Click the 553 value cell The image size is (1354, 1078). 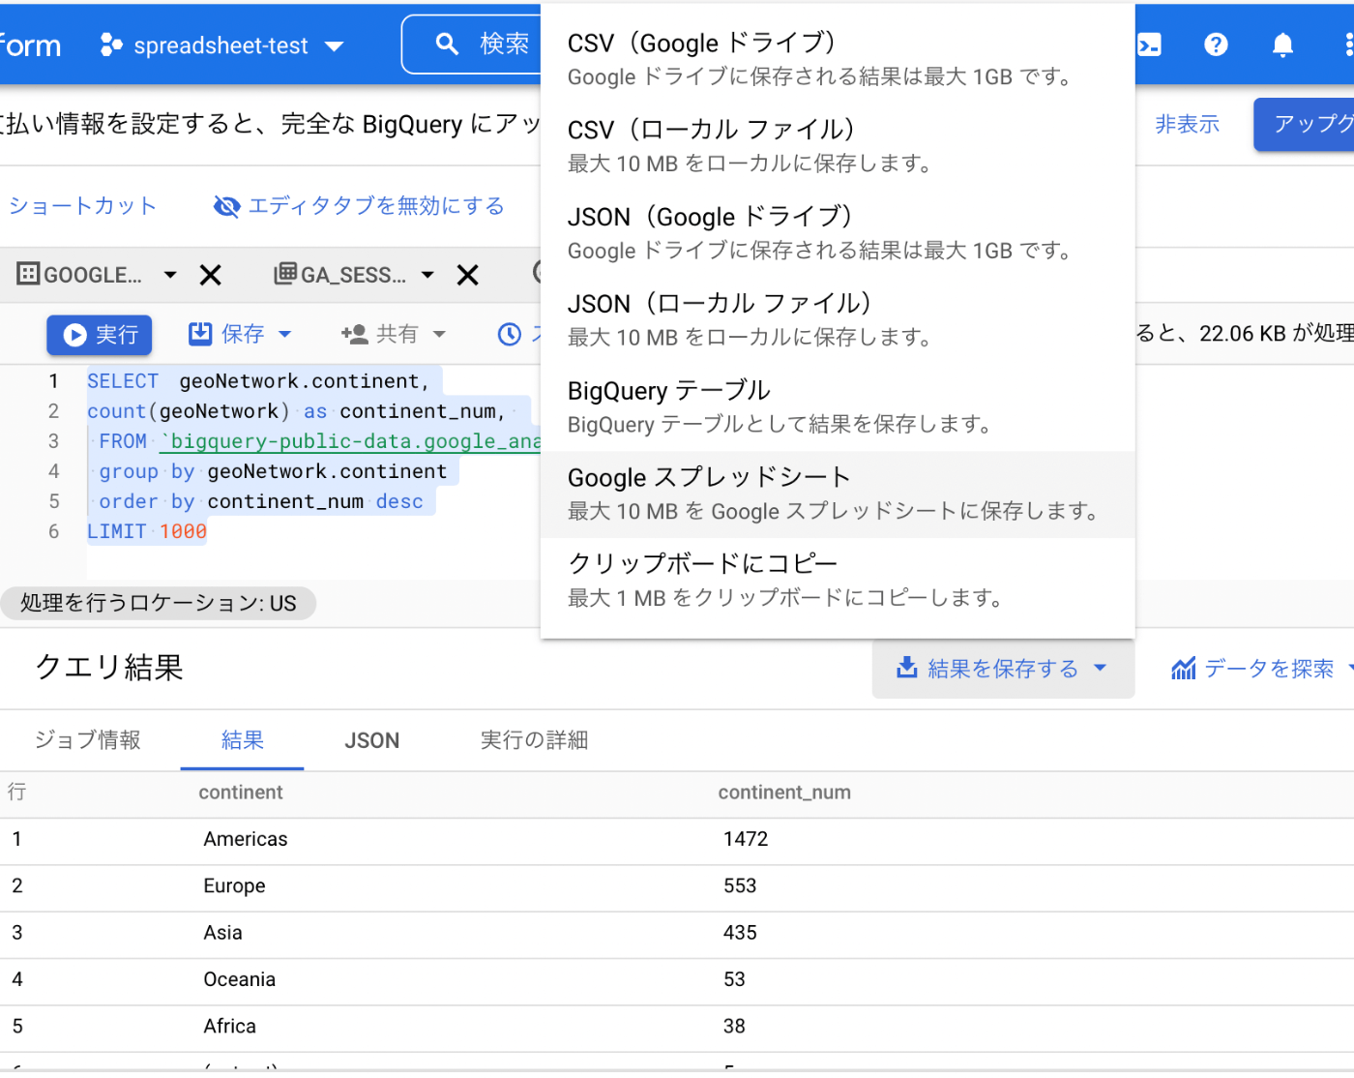tap(740, 885)
